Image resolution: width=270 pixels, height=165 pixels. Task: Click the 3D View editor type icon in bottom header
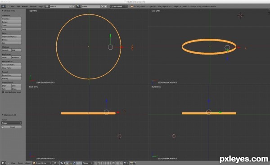coord(4,163)
